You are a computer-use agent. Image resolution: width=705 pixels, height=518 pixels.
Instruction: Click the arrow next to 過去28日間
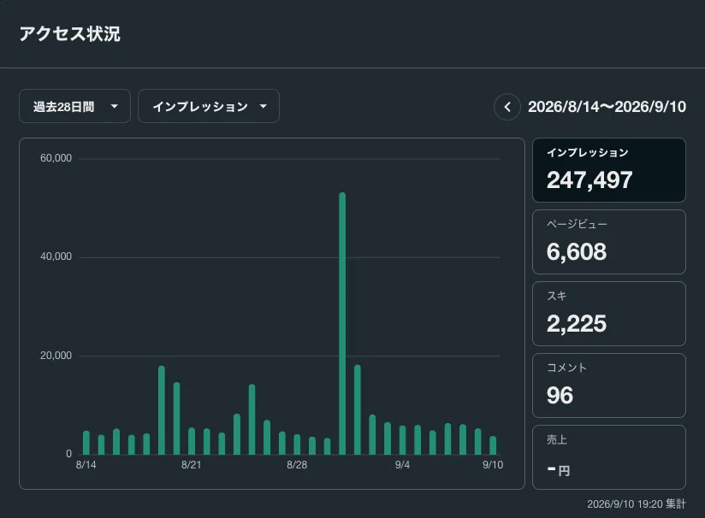[114, 107]
